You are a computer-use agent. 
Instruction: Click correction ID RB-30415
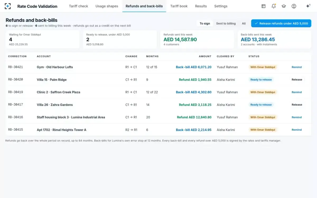pyautogui.click(x=16, y=130)
